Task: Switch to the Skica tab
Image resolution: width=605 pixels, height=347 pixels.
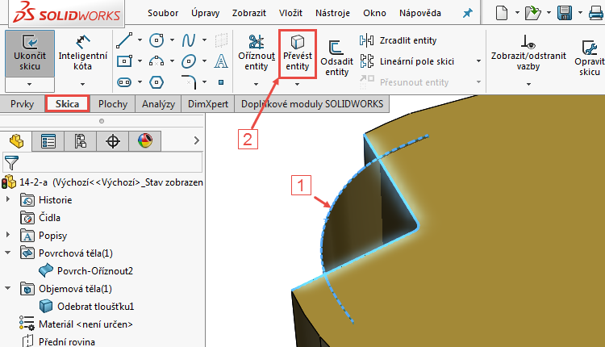Action: point(67,104)
